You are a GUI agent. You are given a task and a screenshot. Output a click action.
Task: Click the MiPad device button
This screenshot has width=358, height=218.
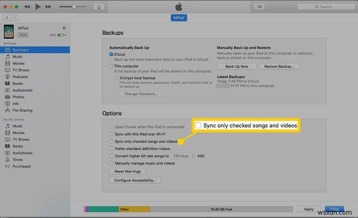(179, 18)
